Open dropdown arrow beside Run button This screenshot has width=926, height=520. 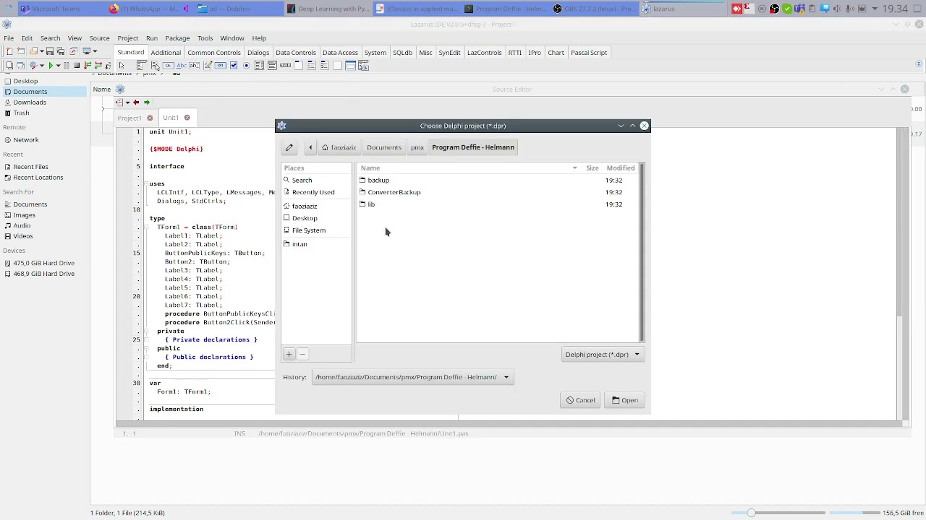(x=58, y=65)
